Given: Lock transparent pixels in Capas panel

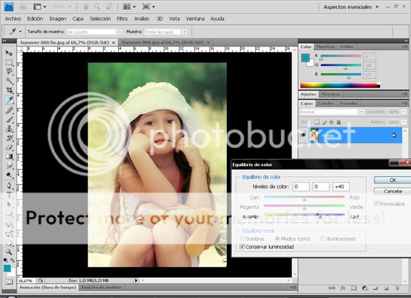Looking at the screenshot, I should click(317, 122).
